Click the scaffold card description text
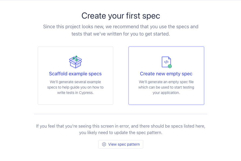 [75, 87]
